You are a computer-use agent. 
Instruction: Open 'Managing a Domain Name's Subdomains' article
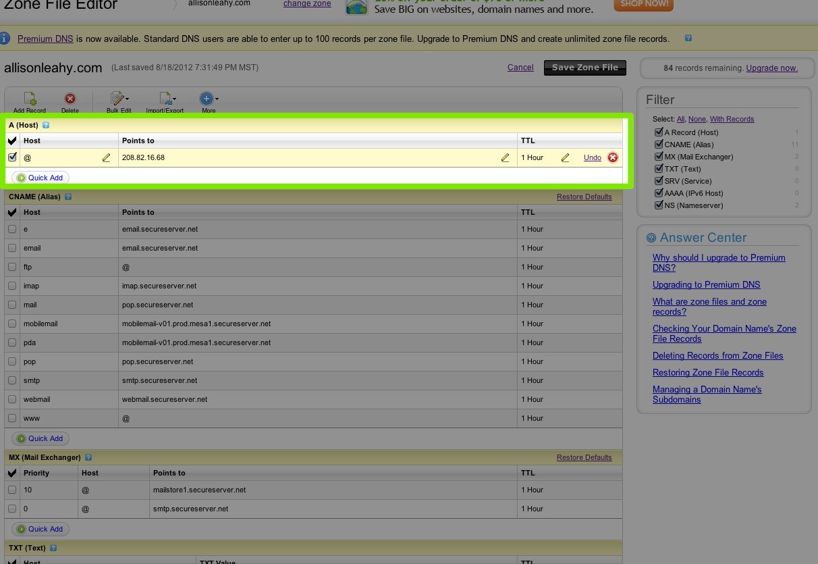click(x=707, y=394)
